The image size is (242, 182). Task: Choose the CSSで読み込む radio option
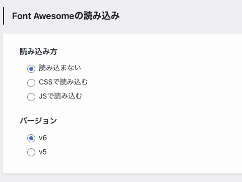(x=31, y=83)
